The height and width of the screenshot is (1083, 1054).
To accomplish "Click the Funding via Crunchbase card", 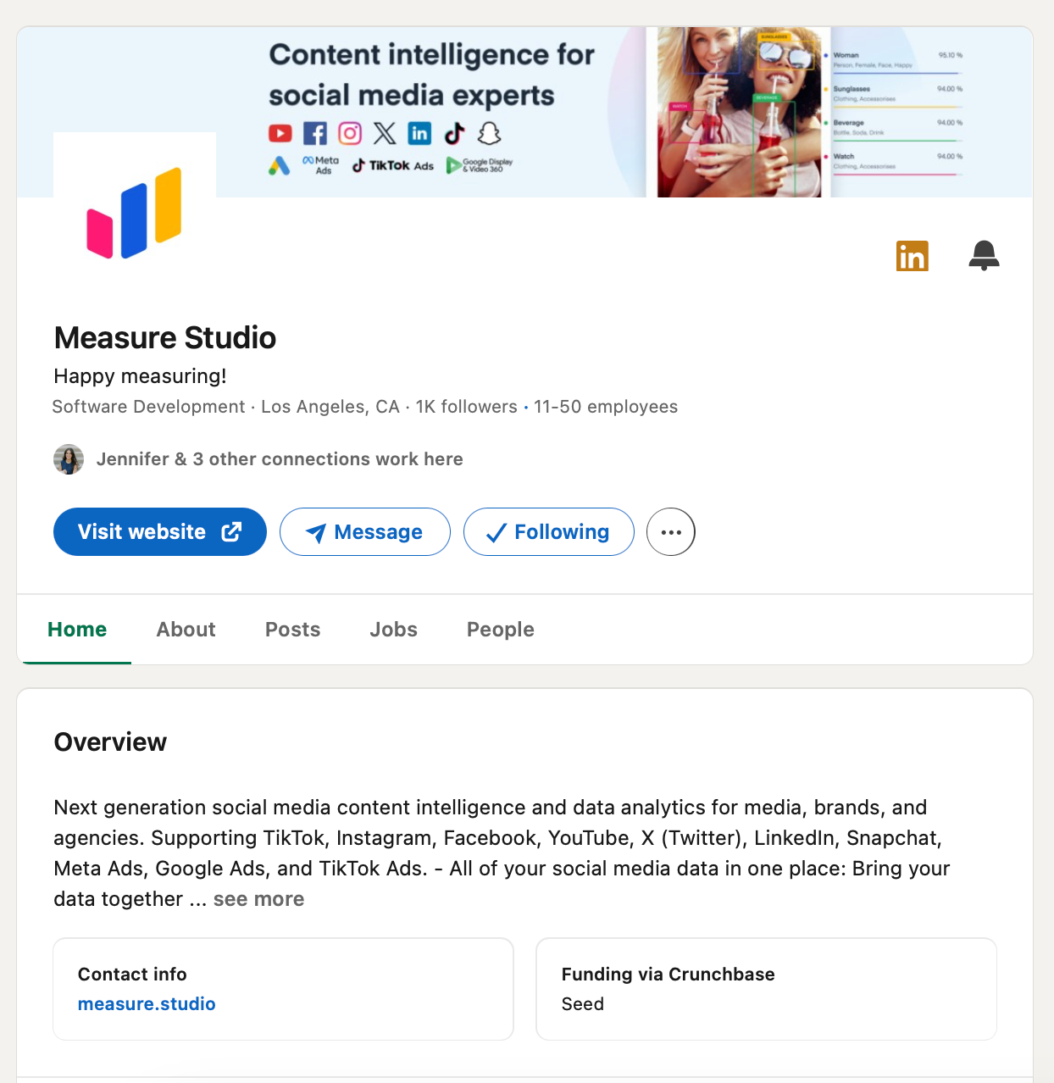I will pos(767,989).
